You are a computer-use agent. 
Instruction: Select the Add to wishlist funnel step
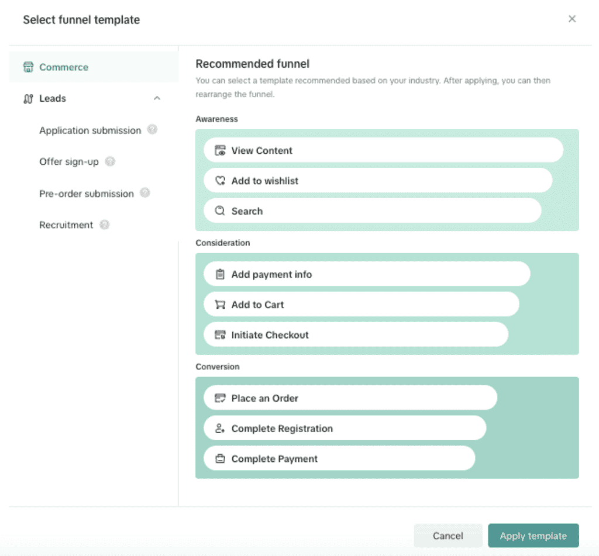(378, 180)
